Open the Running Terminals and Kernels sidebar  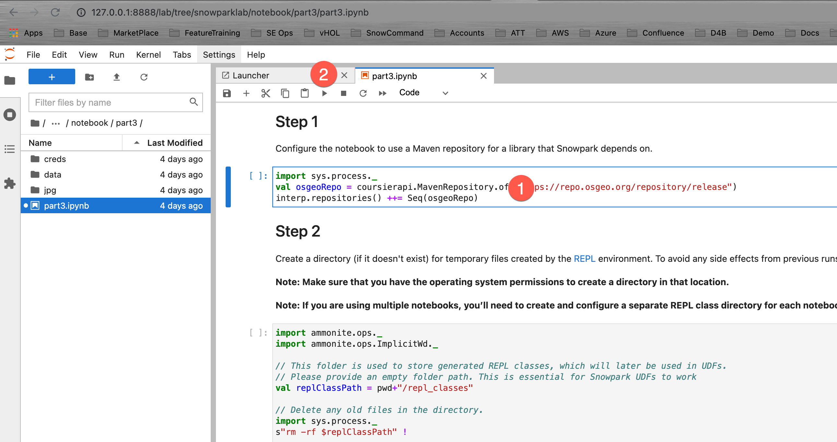10,115
